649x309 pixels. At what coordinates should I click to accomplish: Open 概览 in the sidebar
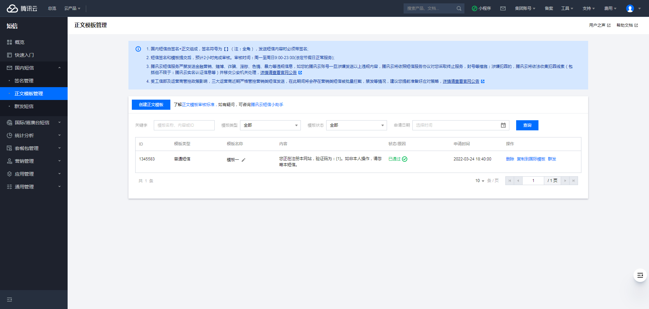(x=34, y=42)
